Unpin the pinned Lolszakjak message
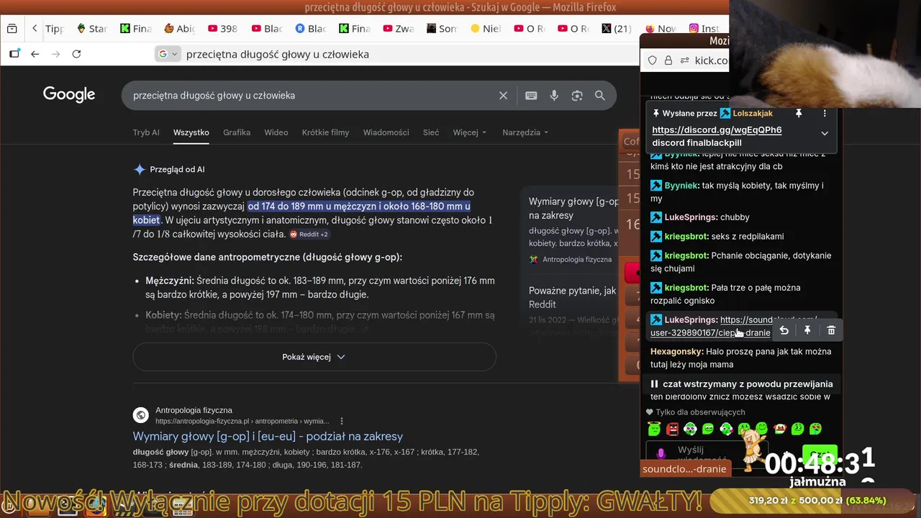The width and height of the screenshot is (921, 518). [799, 114]
